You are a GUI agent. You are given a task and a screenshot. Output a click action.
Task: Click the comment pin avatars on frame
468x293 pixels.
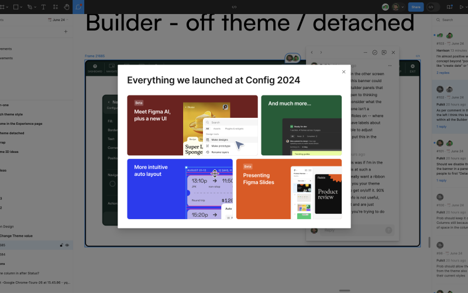pyautogui.click(x=292, y=58)
